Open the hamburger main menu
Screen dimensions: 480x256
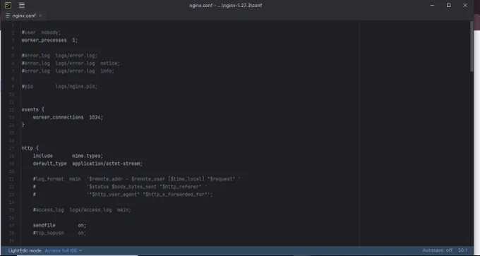(x=22, y=5)
